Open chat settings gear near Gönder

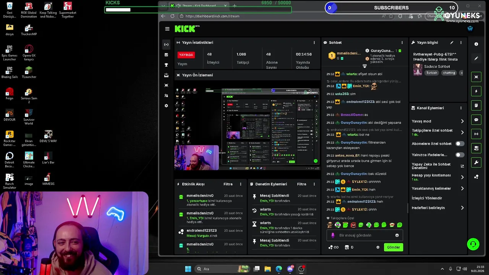click(x=378, y=247)
